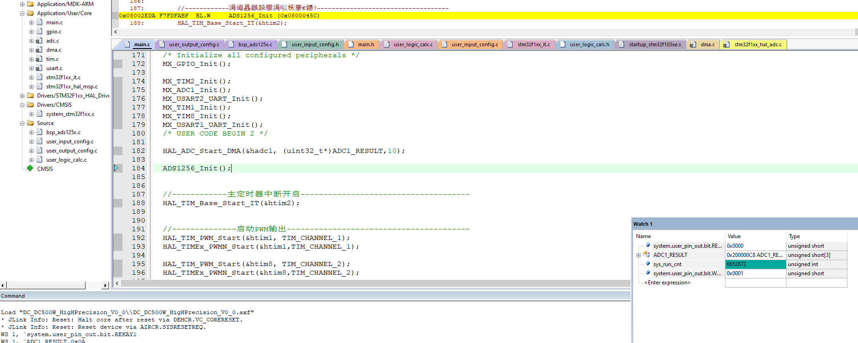
Task: Click the CMSIS green diamond component icon
Action: 30,168
